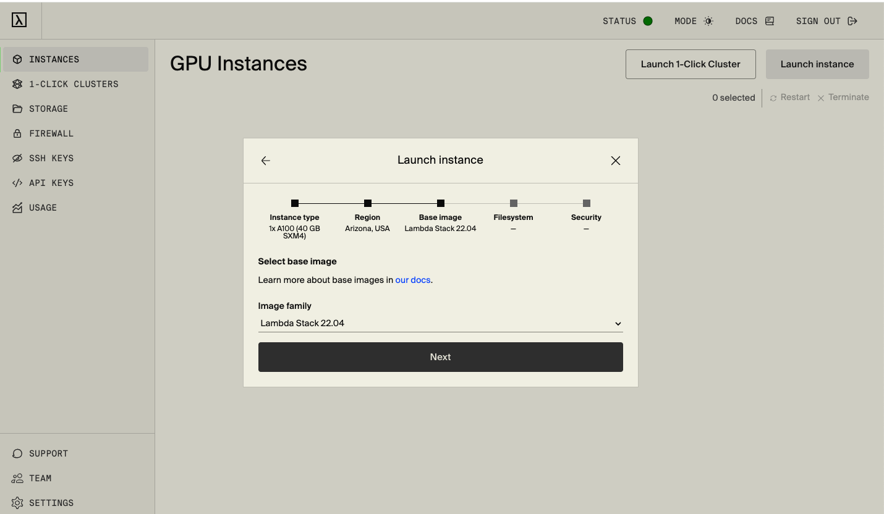This screenshot has width=884, height=514.
Task: Click the green status indicator dot
Action: [x=648, y=20]
